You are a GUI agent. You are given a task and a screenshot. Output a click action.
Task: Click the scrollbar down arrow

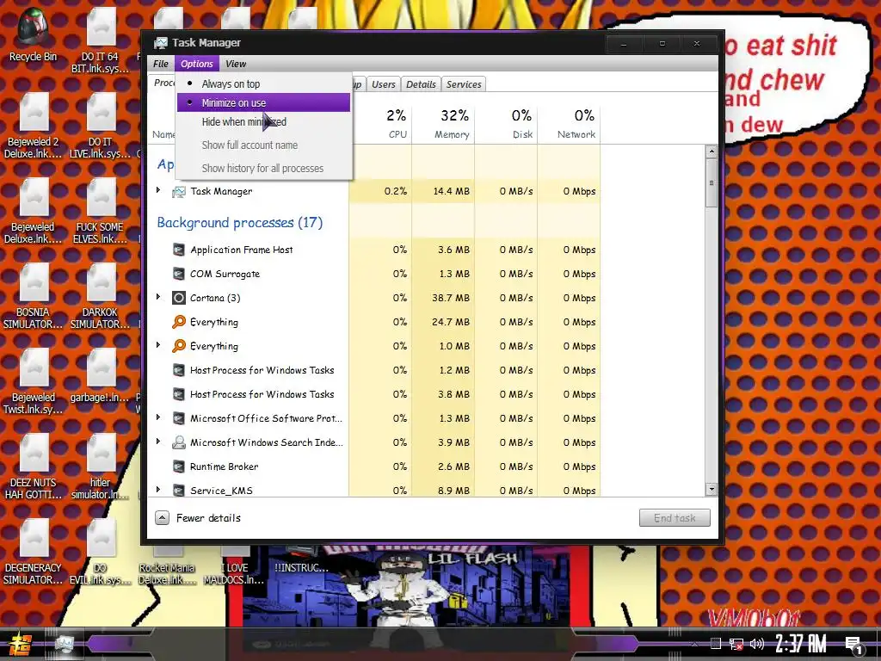pos(712,489)
